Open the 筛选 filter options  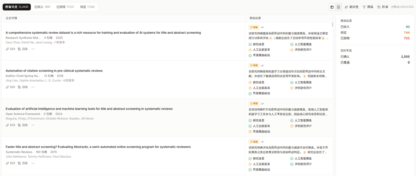[x=368, y=7]
